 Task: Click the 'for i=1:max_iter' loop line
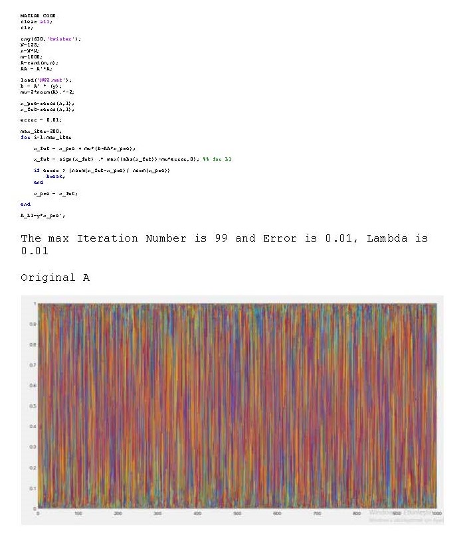point(46,137)
